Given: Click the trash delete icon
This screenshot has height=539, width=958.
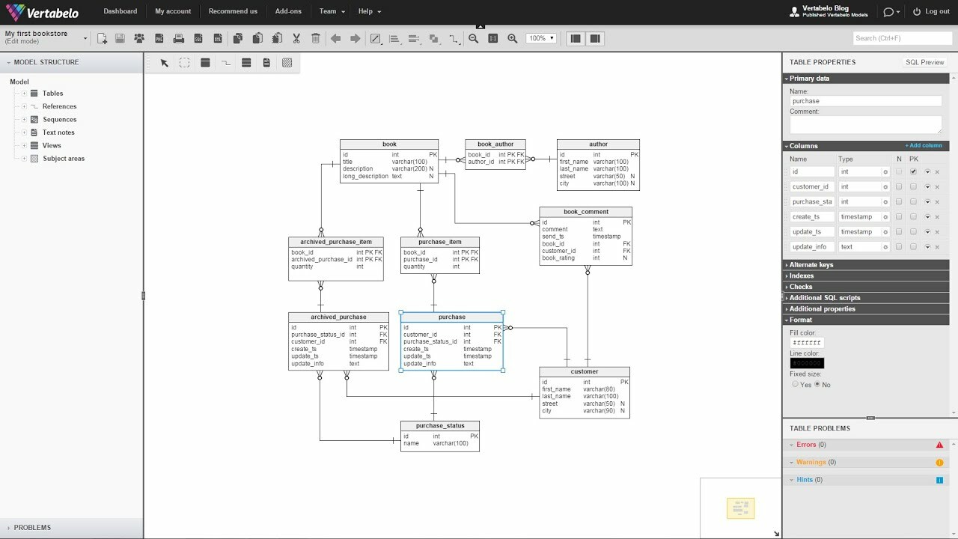Looking at the screenshot, I should point(316,38).
